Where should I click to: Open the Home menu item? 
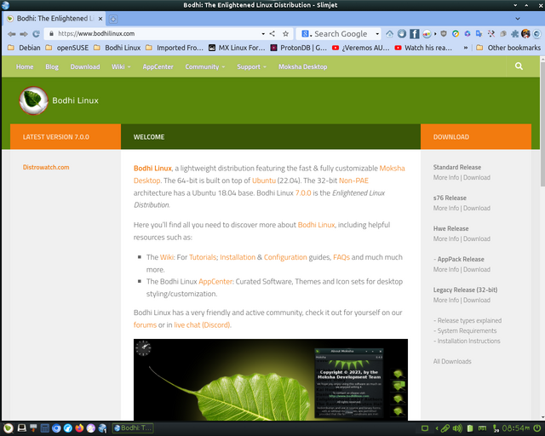pos(25,66)
